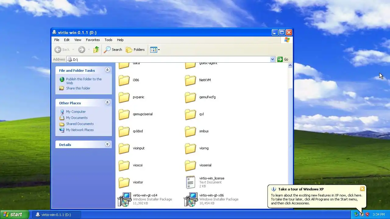390x219 pixels.
Task: Collapse the Other Places panel
Action: 107,103
